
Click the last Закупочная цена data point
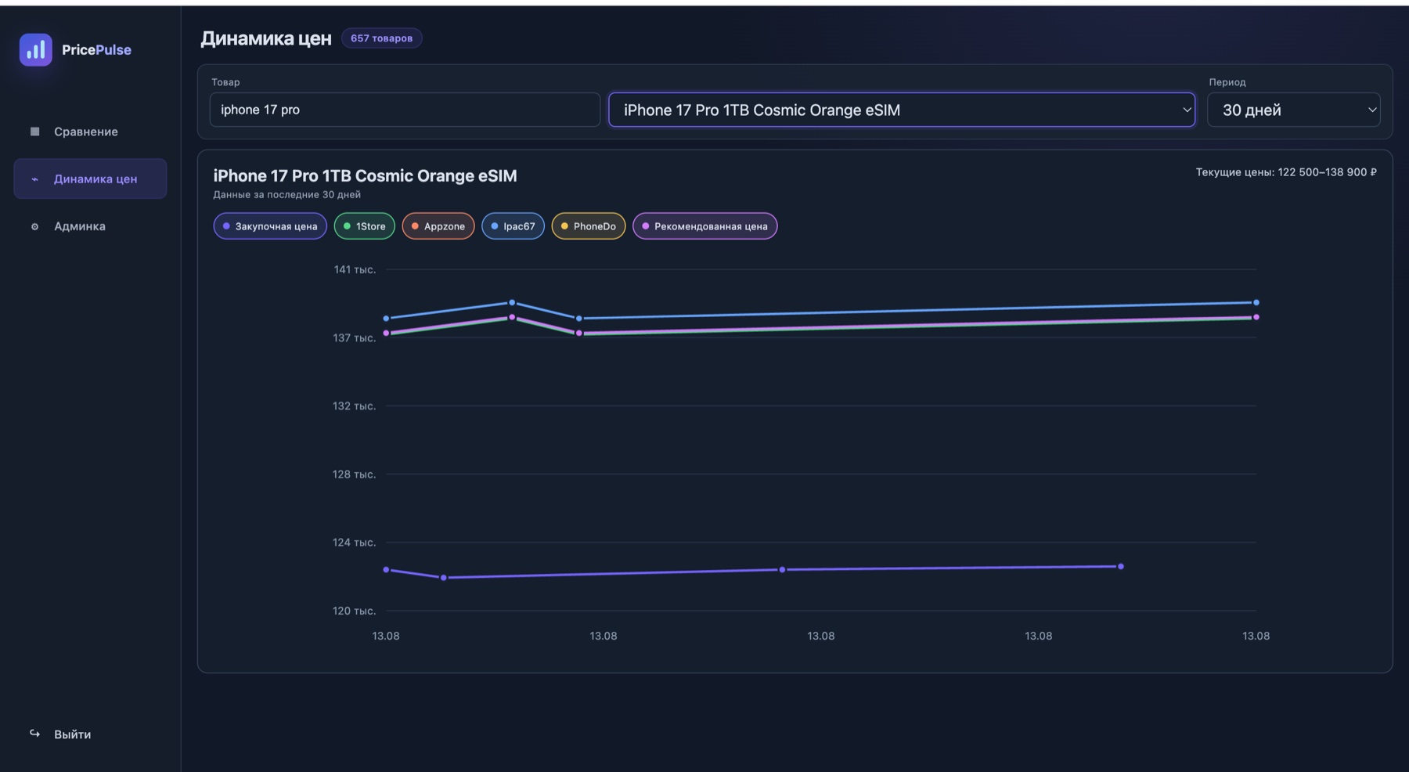coord(1121,566)
